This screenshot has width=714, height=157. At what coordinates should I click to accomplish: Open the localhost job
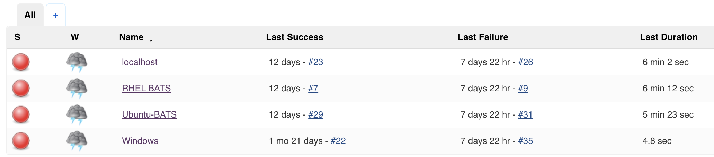(140, 62)
